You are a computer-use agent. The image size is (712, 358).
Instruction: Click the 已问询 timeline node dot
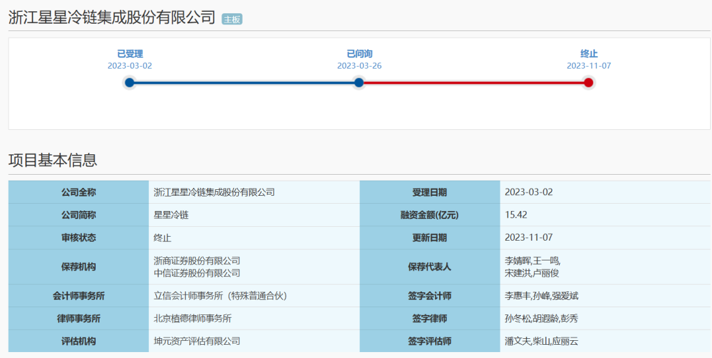pyautogui.click(x=359, y=82)
